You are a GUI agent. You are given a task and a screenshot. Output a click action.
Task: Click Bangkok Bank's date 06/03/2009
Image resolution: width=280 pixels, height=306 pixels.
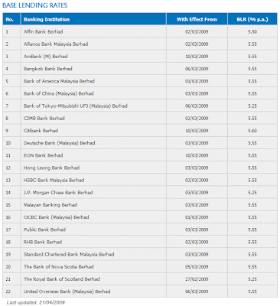point(197,69)
